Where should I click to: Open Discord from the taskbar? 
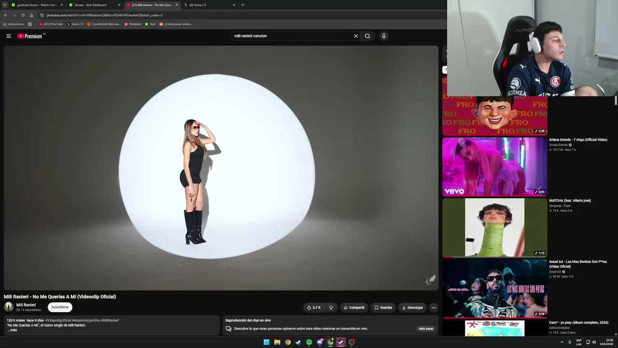pos(320,342)
